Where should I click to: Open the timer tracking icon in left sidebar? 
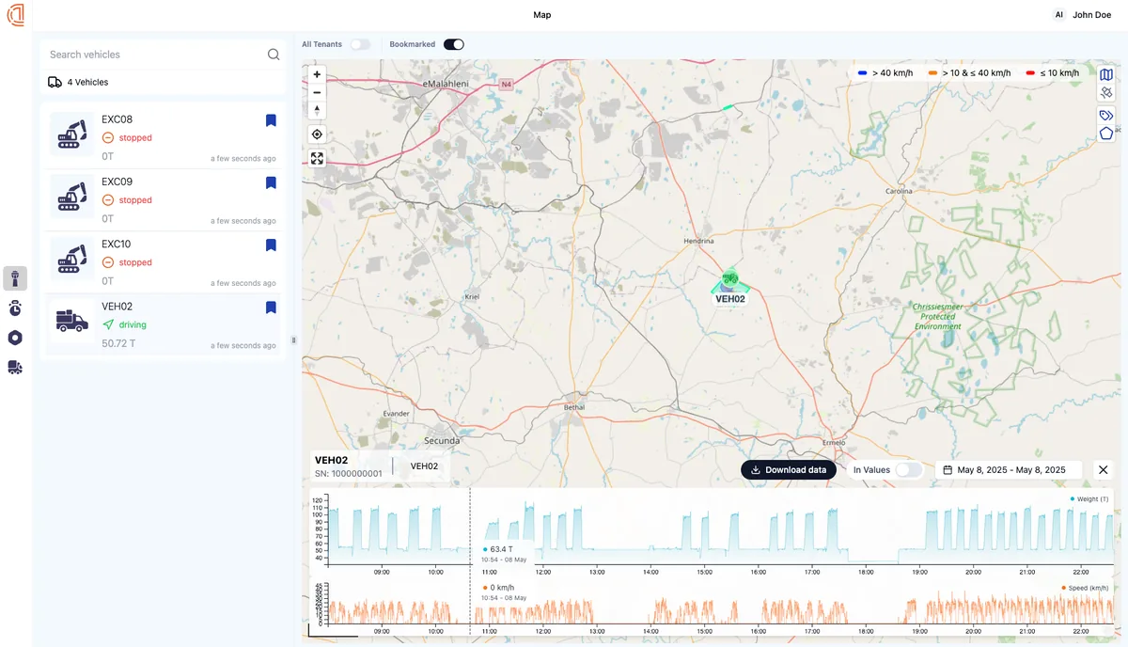pyautogui.click(x=15, y=308)
